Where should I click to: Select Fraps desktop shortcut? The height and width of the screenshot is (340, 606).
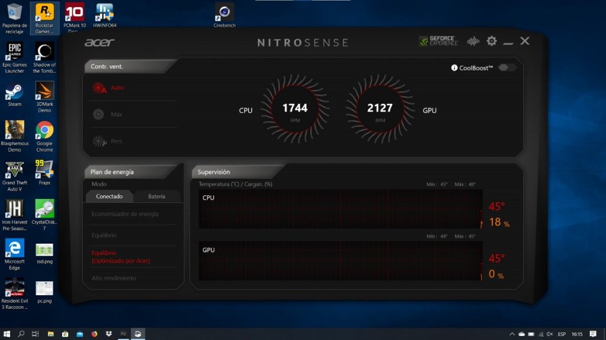(44, 173)
